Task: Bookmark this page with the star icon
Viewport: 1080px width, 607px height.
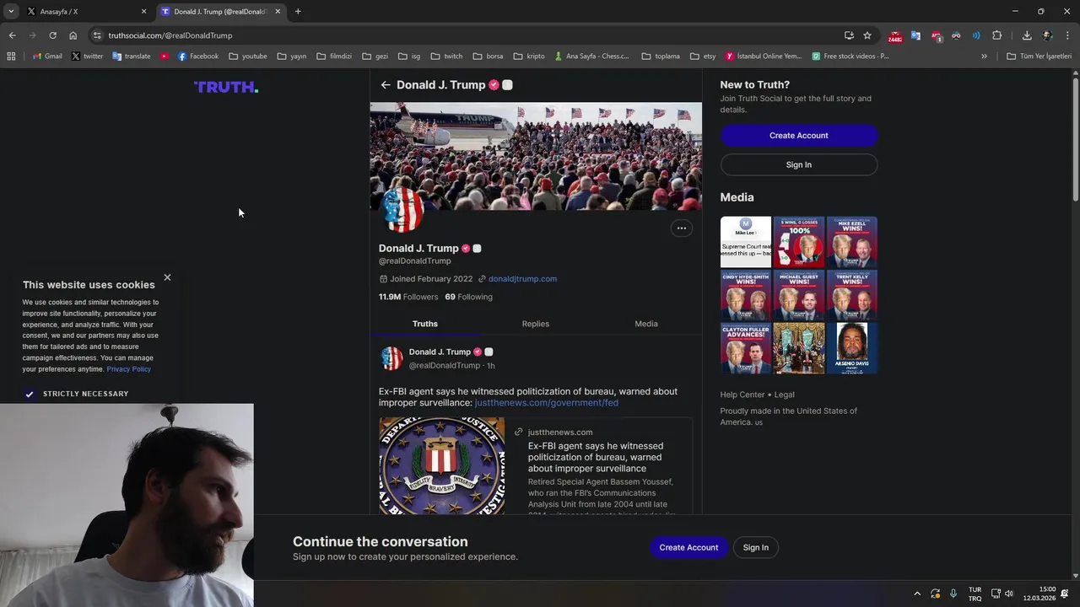Action: click(x=867, y=35)
